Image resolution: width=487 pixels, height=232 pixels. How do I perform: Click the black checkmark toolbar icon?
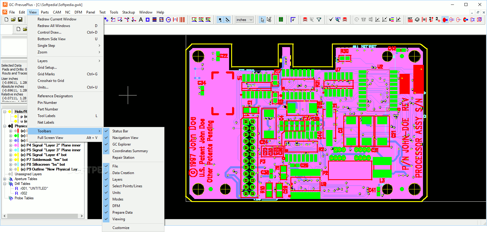click(331, 20)
